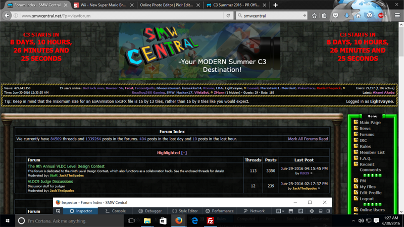Open FileZilla from taskbar

[x=210, y=221]
